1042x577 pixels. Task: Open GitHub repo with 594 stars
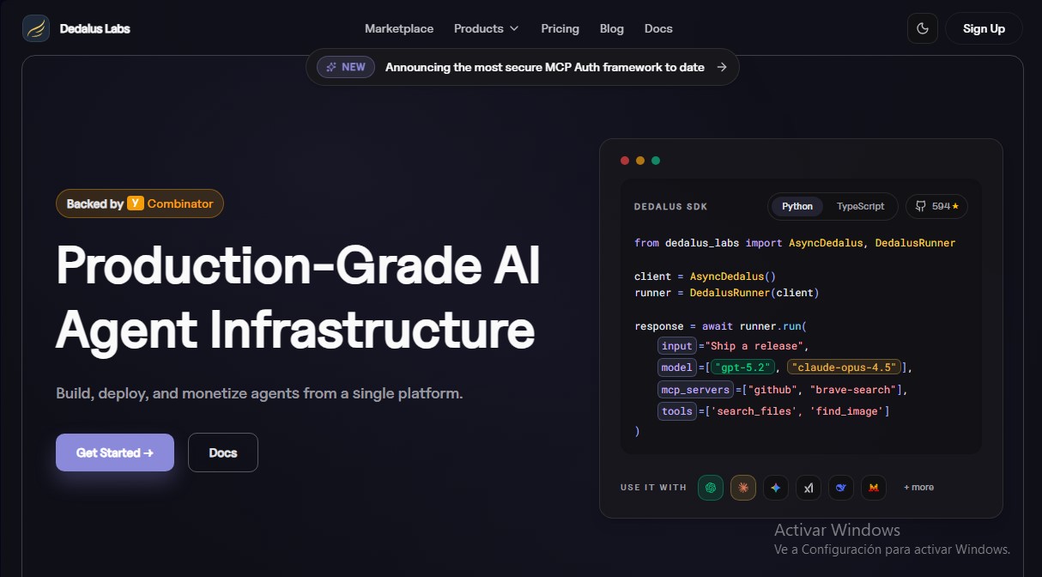tap(937, 206)
